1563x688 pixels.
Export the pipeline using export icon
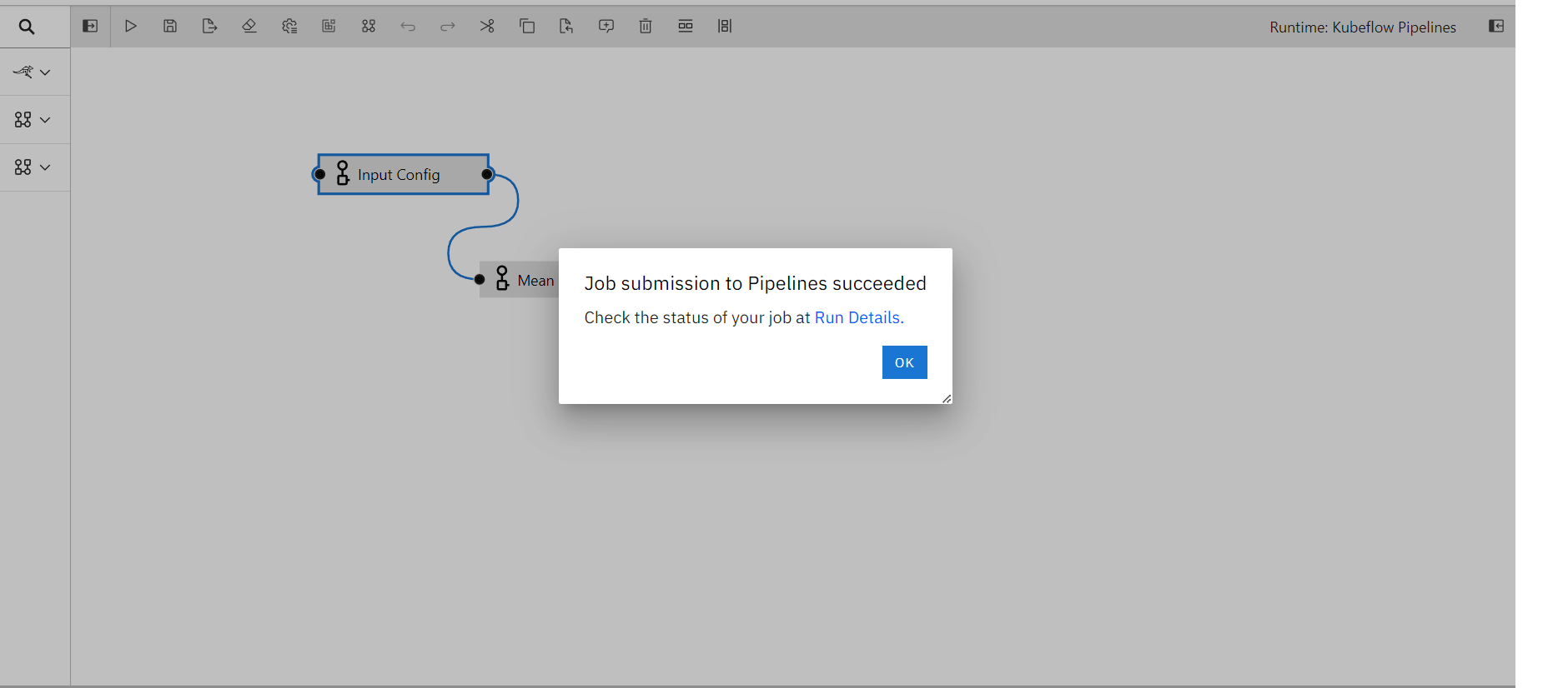click(x=209, y=26)
